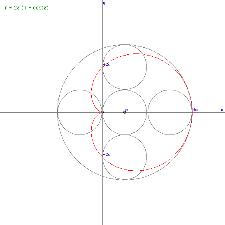Click the large outer circle's leftmost point
The height and width of the screenshot is (225, 225).
click(58, 112)
